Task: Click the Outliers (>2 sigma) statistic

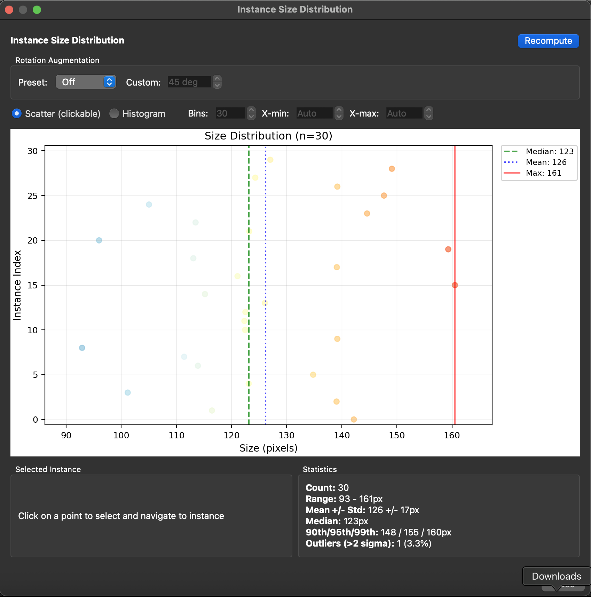Action: (x=369, y=543)
